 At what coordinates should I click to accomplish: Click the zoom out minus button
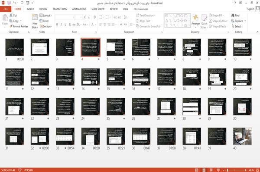click(x=224, y=170)
